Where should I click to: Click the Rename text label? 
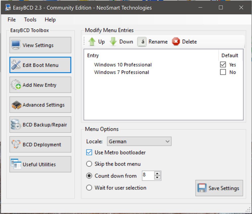pos(158,42)
